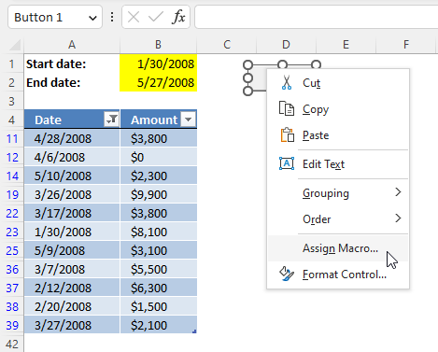Select column A header

pos(72,45)
